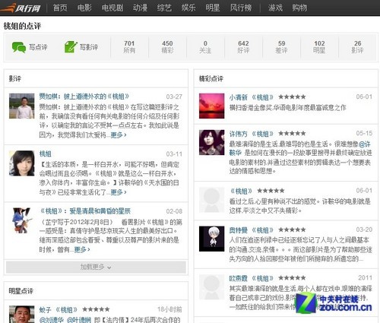Click default avatar of 欧素霞
This screenshot has height=323, width=380.
[211, 287]
